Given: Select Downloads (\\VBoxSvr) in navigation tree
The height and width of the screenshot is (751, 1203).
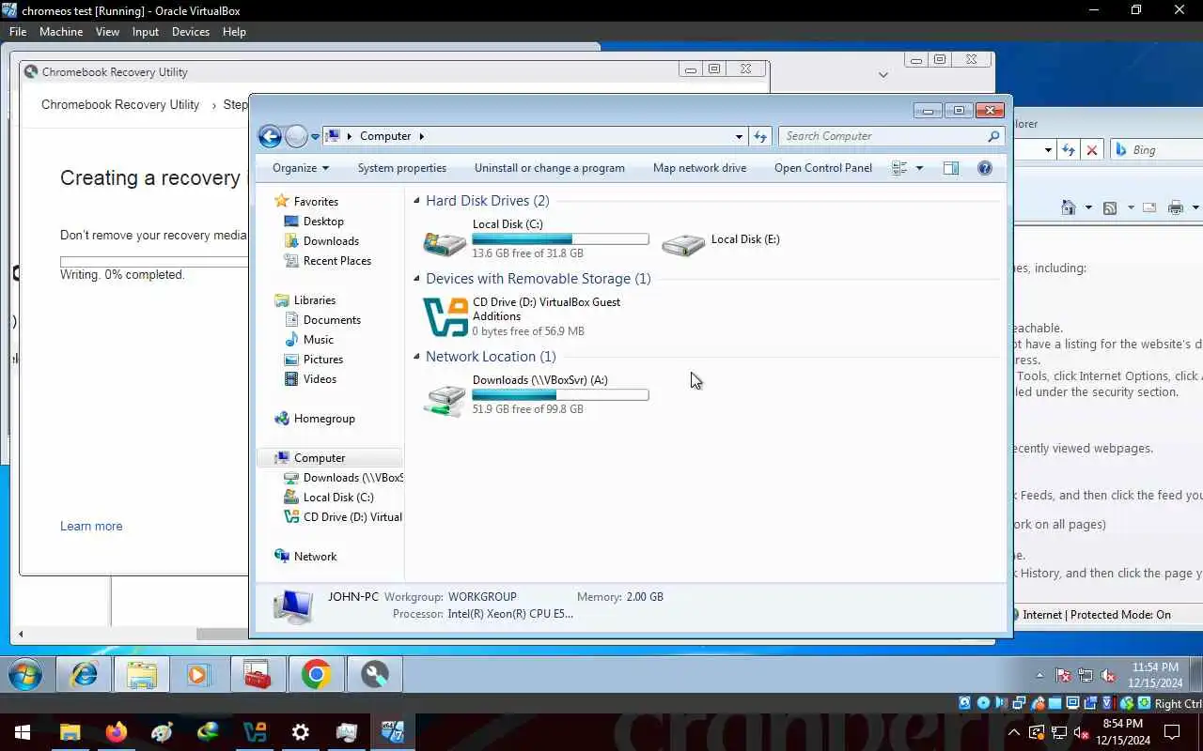Looking at the screenshot, I should tap(352, 478).
